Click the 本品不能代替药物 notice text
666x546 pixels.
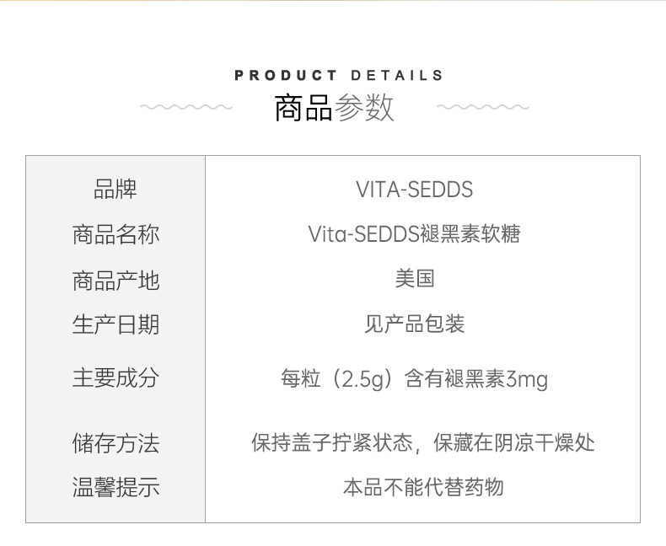422,487
